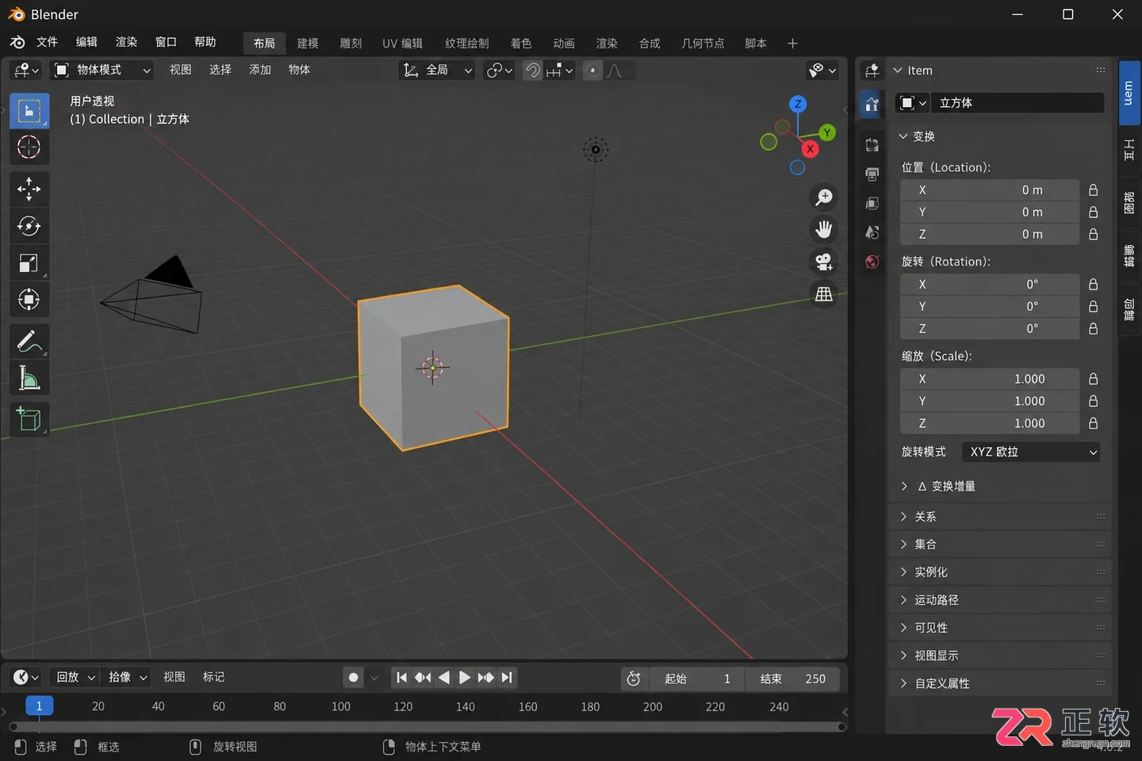Viewport: 1142px width, 761px height.
Task: Open the Scene properties icon
Action: pos(872,233)
